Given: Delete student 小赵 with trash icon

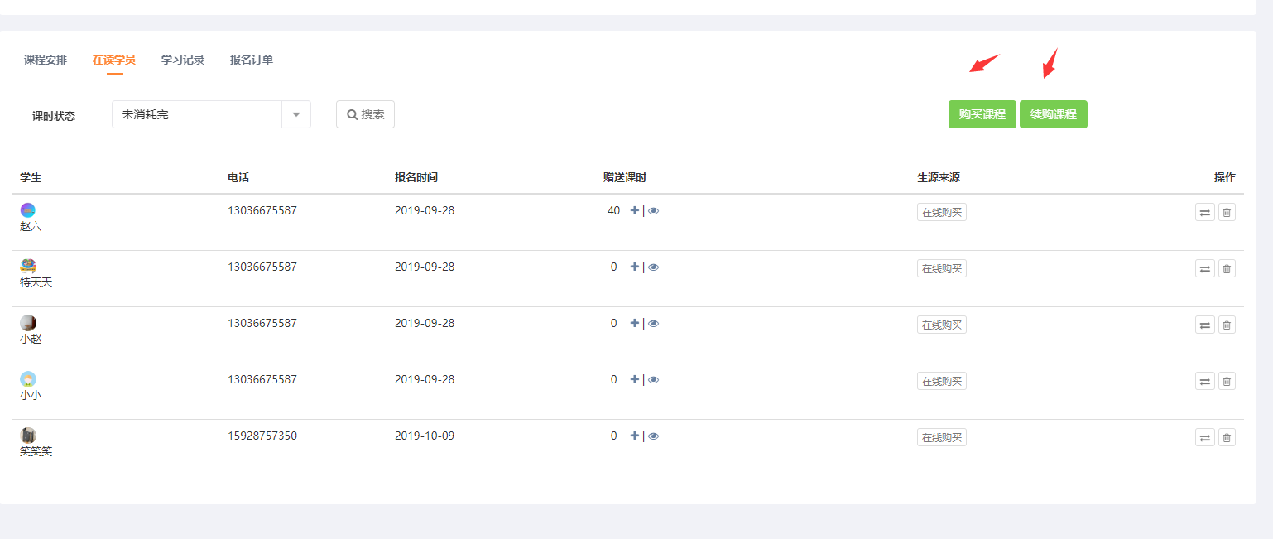Looking at the screenshot, I should 1227,325.
